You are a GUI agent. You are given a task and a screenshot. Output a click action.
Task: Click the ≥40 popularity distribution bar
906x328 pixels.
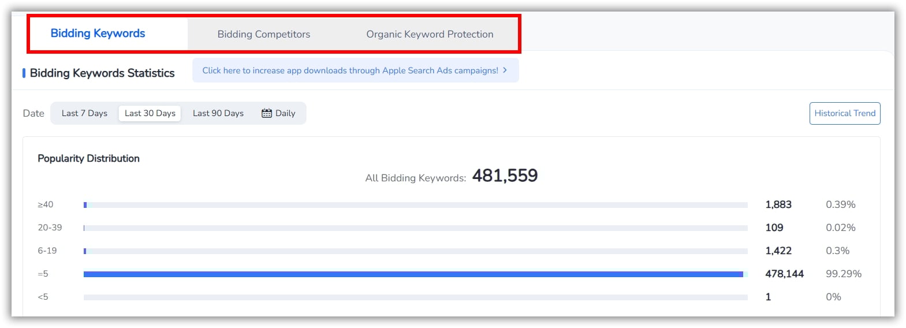tap(415, 205)
